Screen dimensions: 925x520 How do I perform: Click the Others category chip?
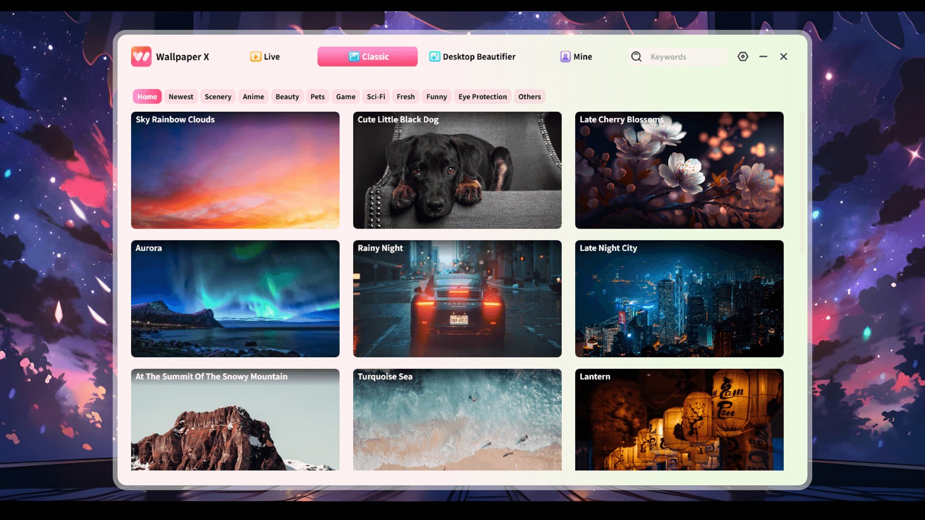coord(529,96)
